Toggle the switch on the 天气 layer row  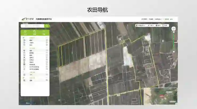47,75
